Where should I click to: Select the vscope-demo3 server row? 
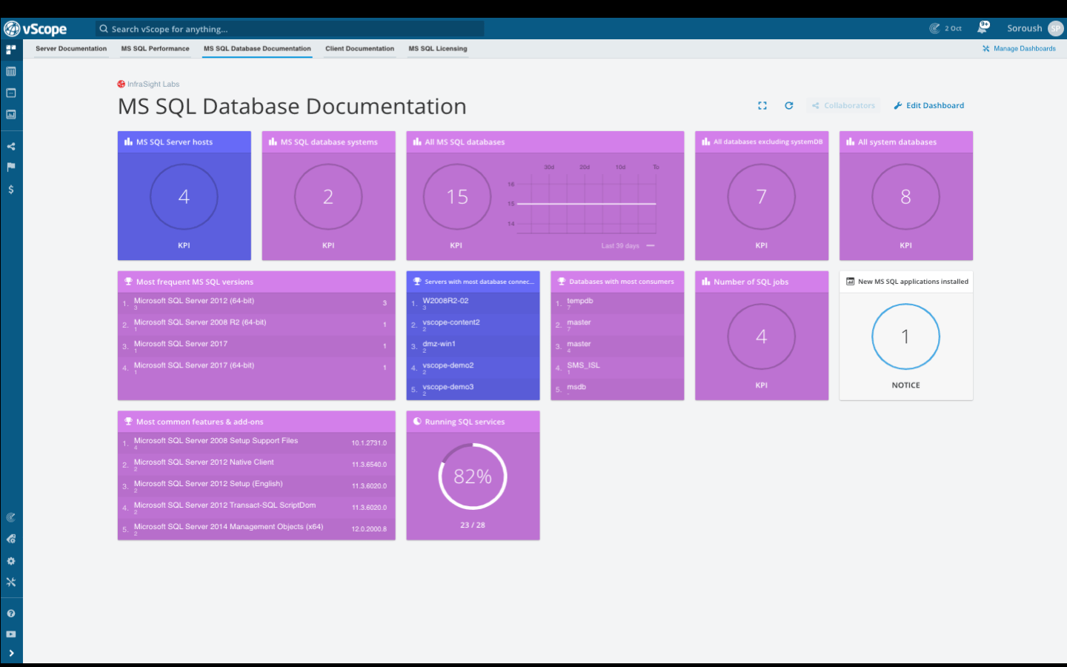click(x=473, y=389)
